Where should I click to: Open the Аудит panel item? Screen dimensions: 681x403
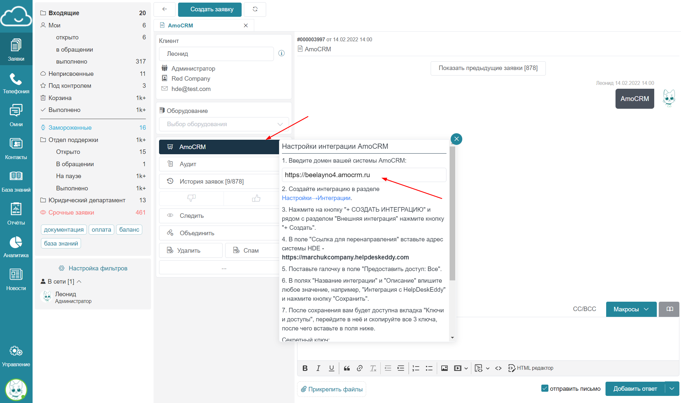(x=219, y=164)
